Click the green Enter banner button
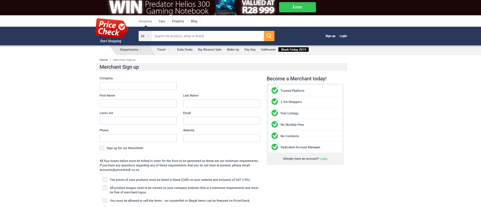 pyautogui.click(x=297, y=7)
